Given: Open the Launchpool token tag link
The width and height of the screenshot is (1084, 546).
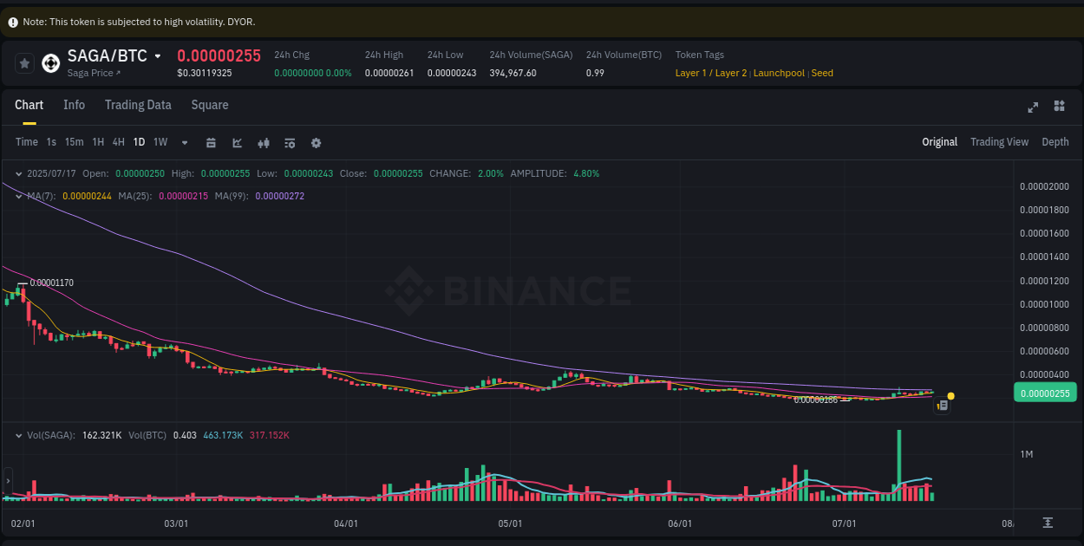Looking at the screenshot, I should coord(779,73).
